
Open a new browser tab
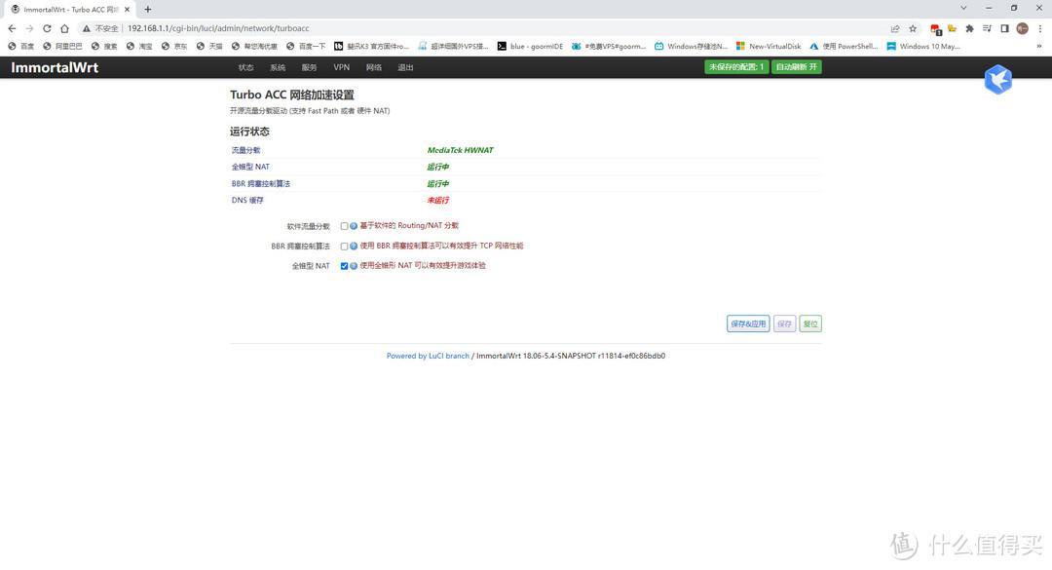tap(148, 10)
